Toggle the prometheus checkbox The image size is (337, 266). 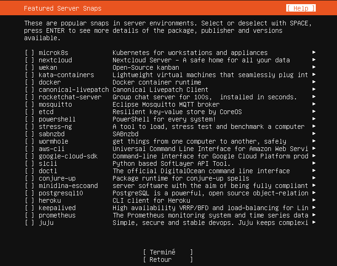30,215
